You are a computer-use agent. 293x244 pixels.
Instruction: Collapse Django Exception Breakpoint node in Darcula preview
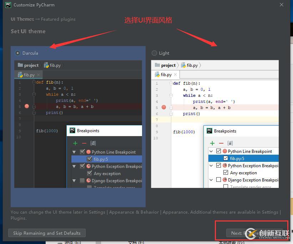[74, 181]
